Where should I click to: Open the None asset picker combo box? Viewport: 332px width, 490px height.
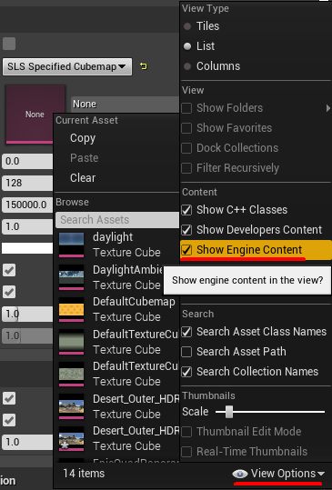coord(125,104)
